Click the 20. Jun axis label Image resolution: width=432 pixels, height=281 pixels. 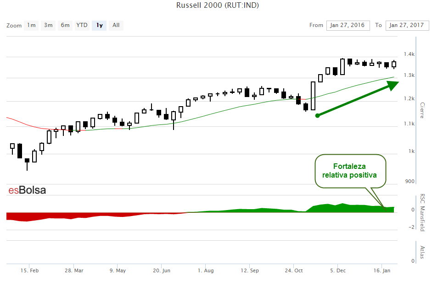click(x=162, y=270)
